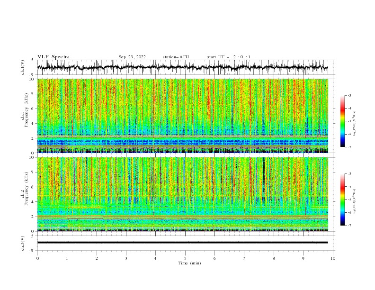
Task: Click the 'ch.3(V)' axis label
Action: (23, 243)
